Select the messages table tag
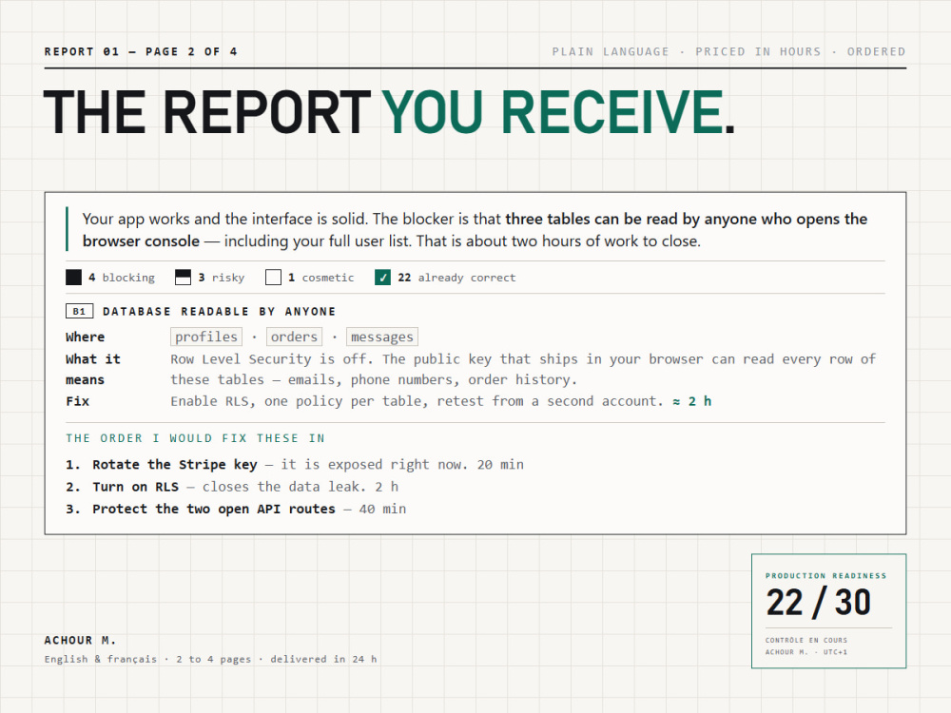The width and height of the screenshot is (951, 713). coord(382,337)
